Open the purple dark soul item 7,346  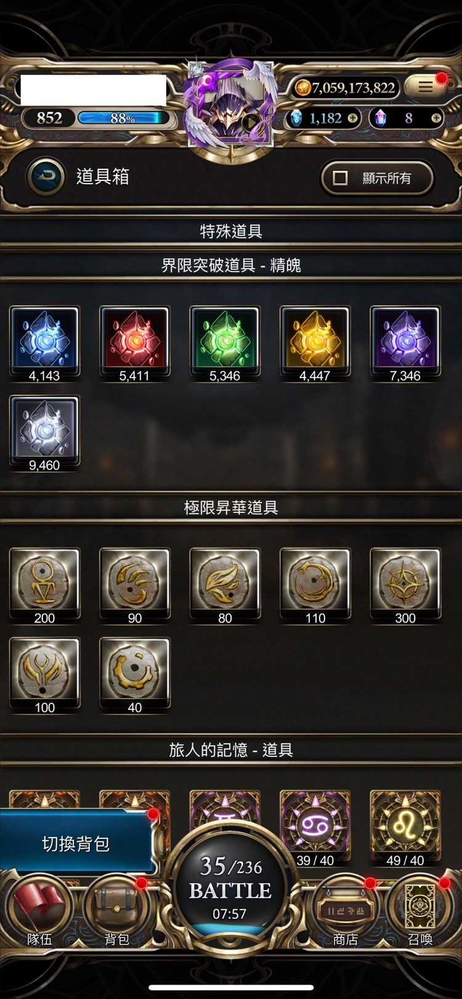pos(405,343)
